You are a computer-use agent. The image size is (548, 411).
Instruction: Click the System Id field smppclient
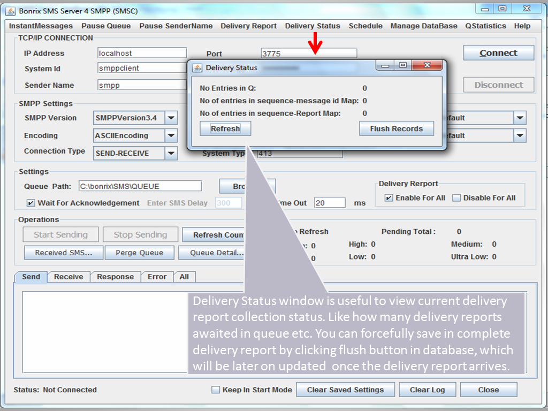tap(142, 68)
